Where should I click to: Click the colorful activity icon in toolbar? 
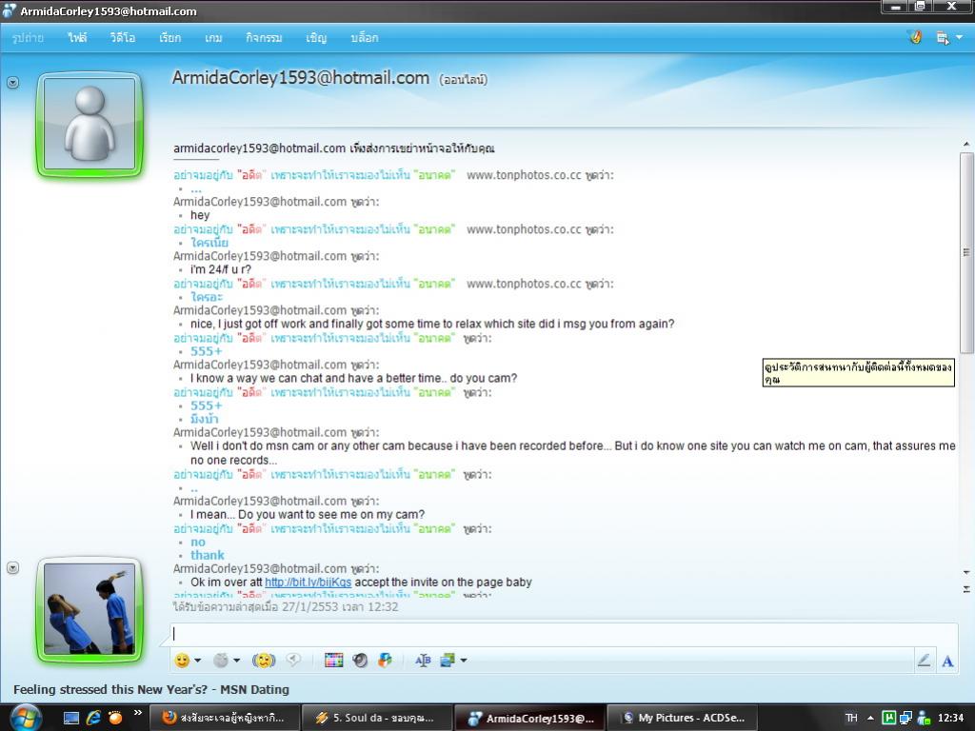[385, 661]
